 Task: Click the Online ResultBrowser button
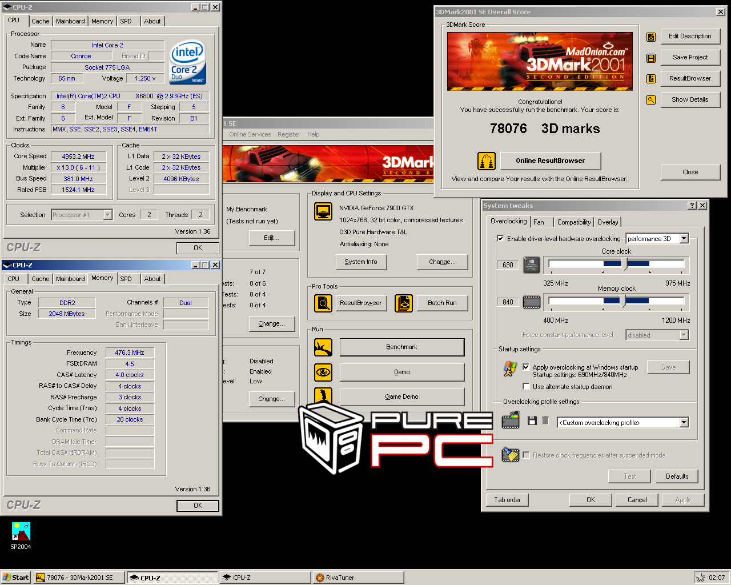[x=551, y=161]
